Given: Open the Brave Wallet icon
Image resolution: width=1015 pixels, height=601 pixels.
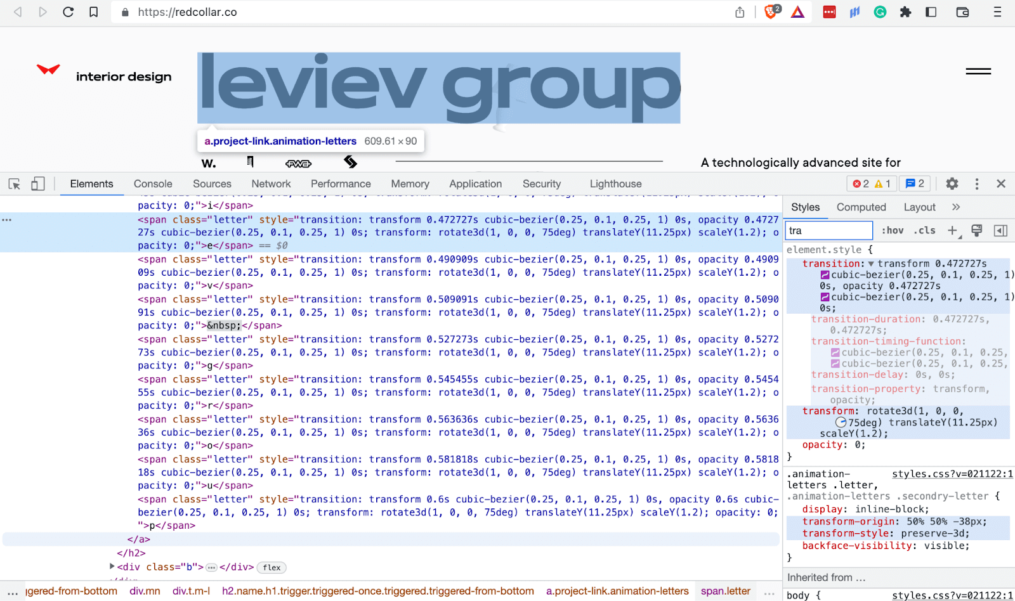Looking at the screenshot, I should pyautogui.click(x=962, y=12).
